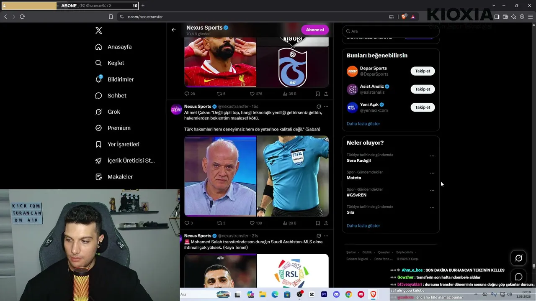Bookmark the Ahmet Çakar post
Viewport: 536px width, 301px height.
(x=318, y=223)
